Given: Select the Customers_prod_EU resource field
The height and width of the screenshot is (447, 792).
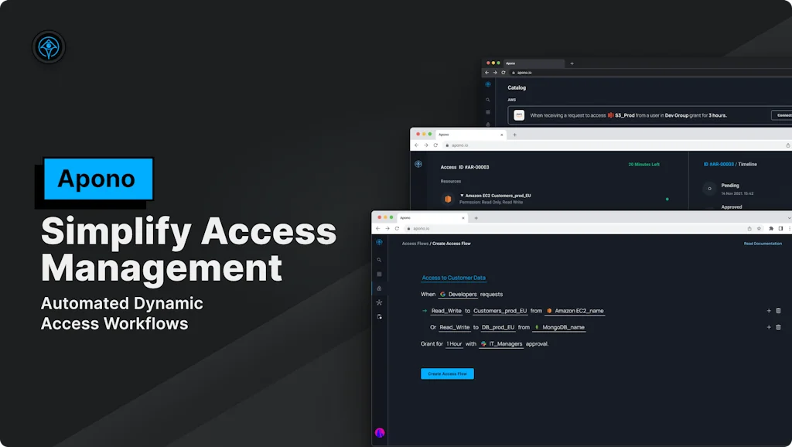Looking at the screenshot, I should [500, 311].
